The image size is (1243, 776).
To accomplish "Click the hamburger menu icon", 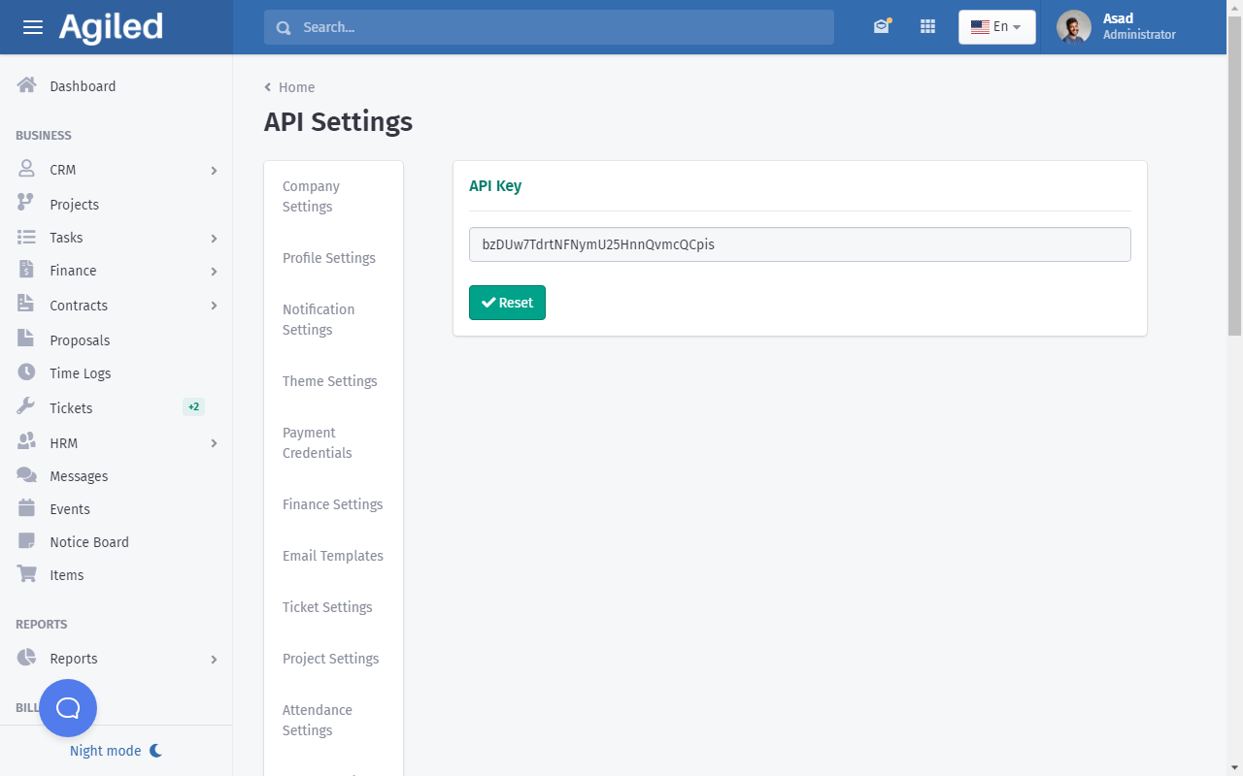I will (33, 27).
